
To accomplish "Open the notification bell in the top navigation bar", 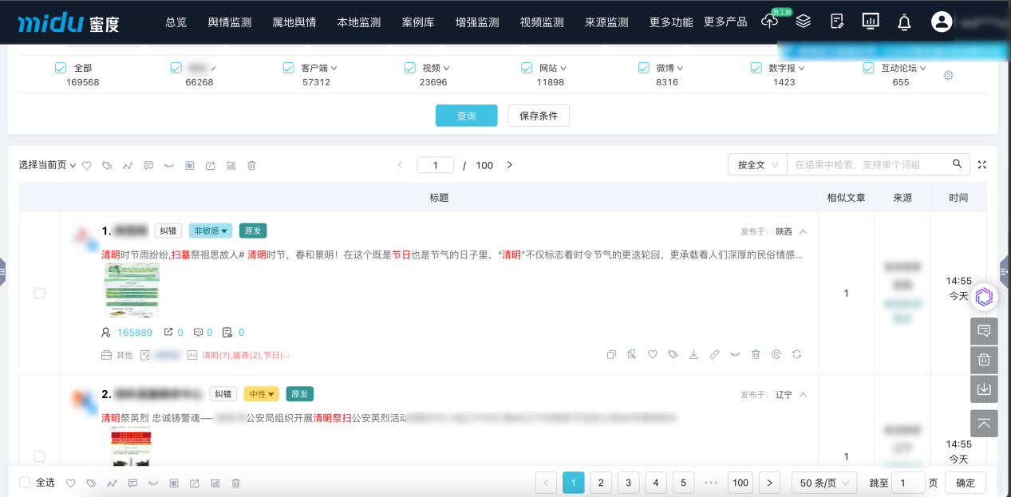I will (903, 22).
